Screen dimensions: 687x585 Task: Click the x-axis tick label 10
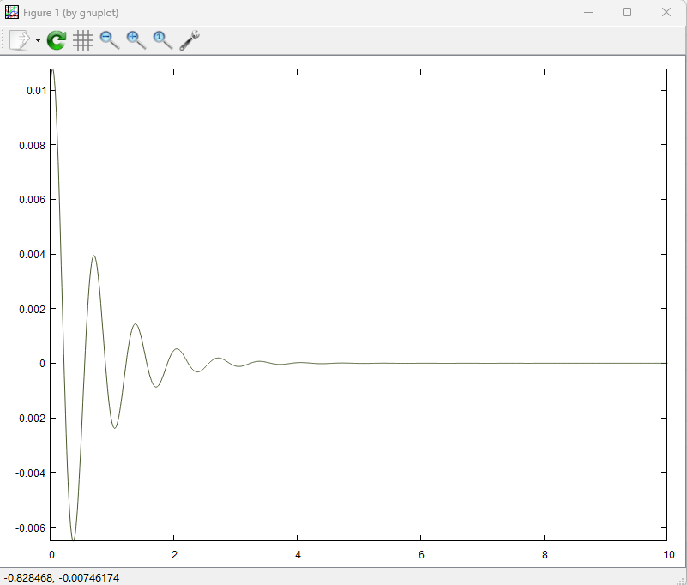click(x=666, y=555)
